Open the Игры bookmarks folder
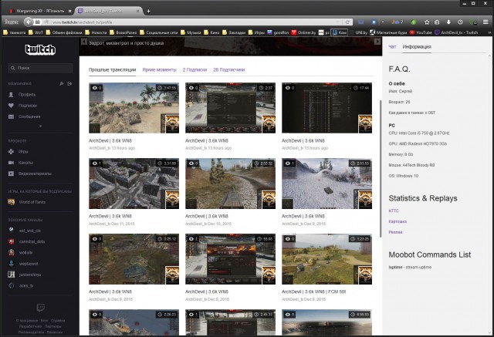Image resolution: width=494 pixels, height=337 pixels. [x=256, y=32]
